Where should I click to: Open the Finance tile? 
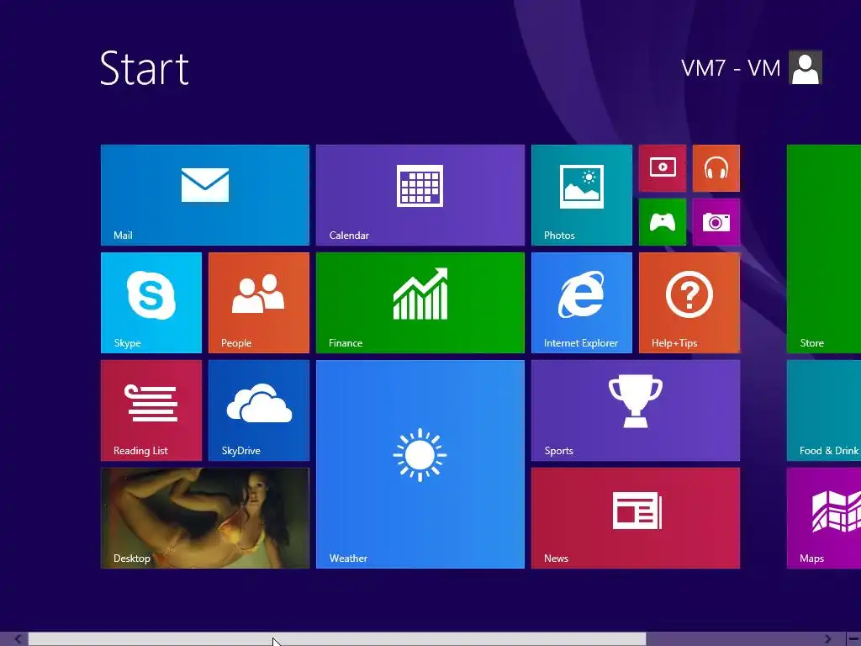click(420, 303)
